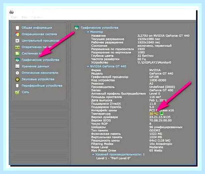Image resolution: width=205 pixels, height=174 pixels.
Task: Open the Вид menu
Action: 24,17
